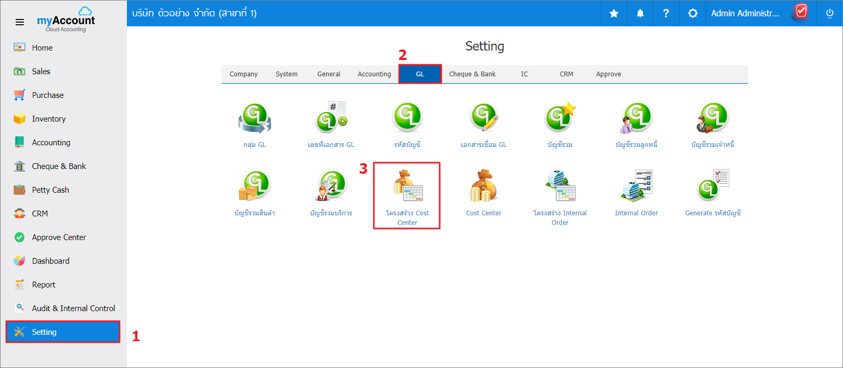The height and width of the screenshot is (368, 843).
Task: Open the help question mark
Action: pyautogui.click(x=666, y=13)
